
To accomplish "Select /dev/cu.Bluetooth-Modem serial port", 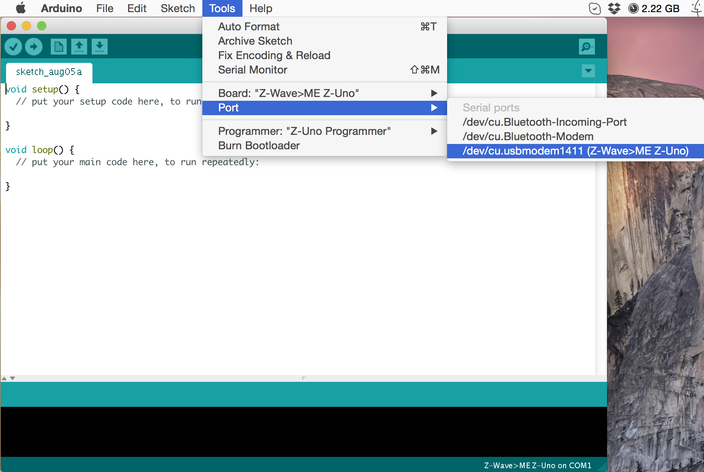I will click(x=575, y=136).
